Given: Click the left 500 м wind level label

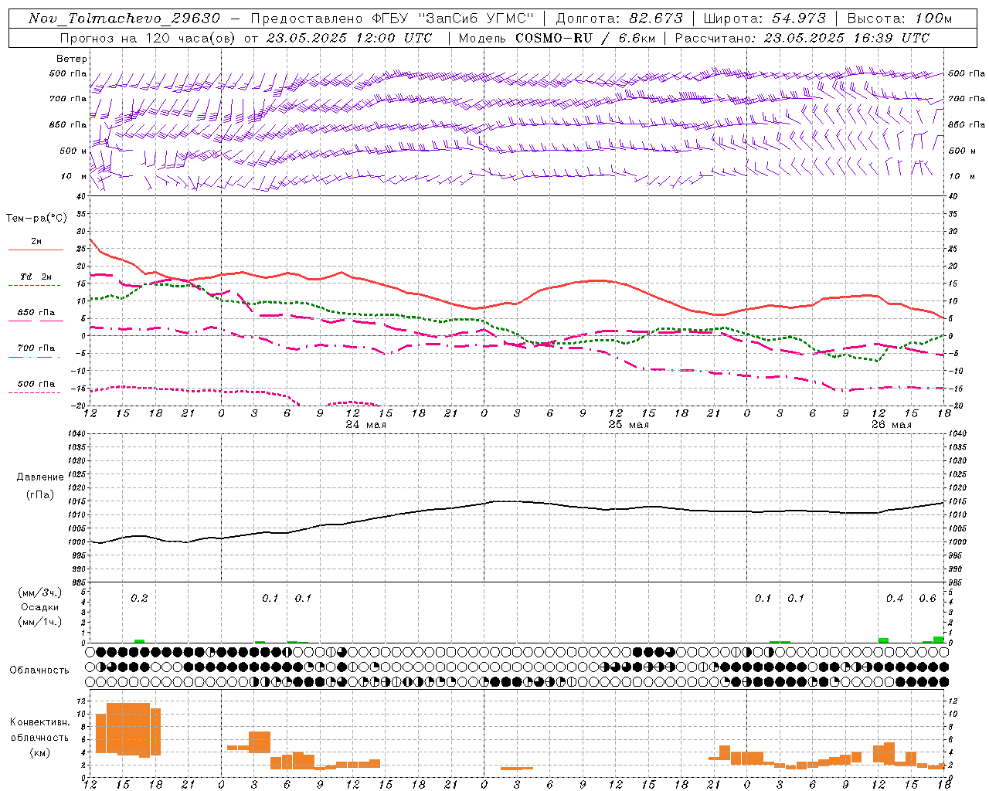Looking at the screenshot, I should pyautogui.click(x=73, y=151).
